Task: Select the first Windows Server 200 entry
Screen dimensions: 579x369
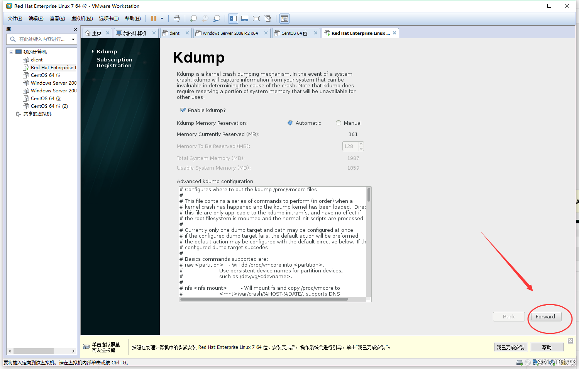Action: [50, 83]
